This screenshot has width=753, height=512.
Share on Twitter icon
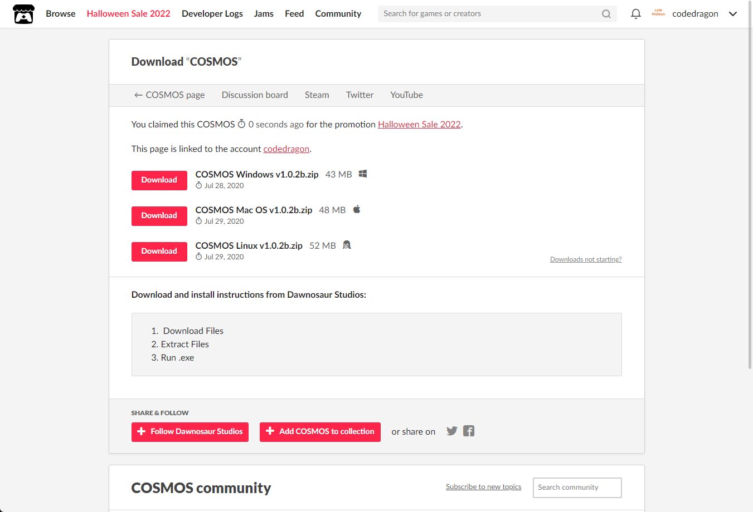coord(452,431)
